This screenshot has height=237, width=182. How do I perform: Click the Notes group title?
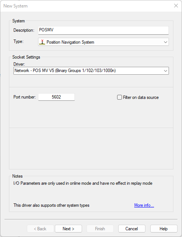click(x=18, y=176)
